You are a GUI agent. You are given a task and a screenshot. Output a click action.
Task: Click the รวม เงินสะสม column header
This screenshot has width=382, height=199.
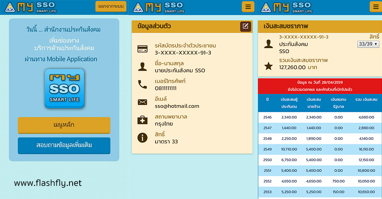(366, 99)
